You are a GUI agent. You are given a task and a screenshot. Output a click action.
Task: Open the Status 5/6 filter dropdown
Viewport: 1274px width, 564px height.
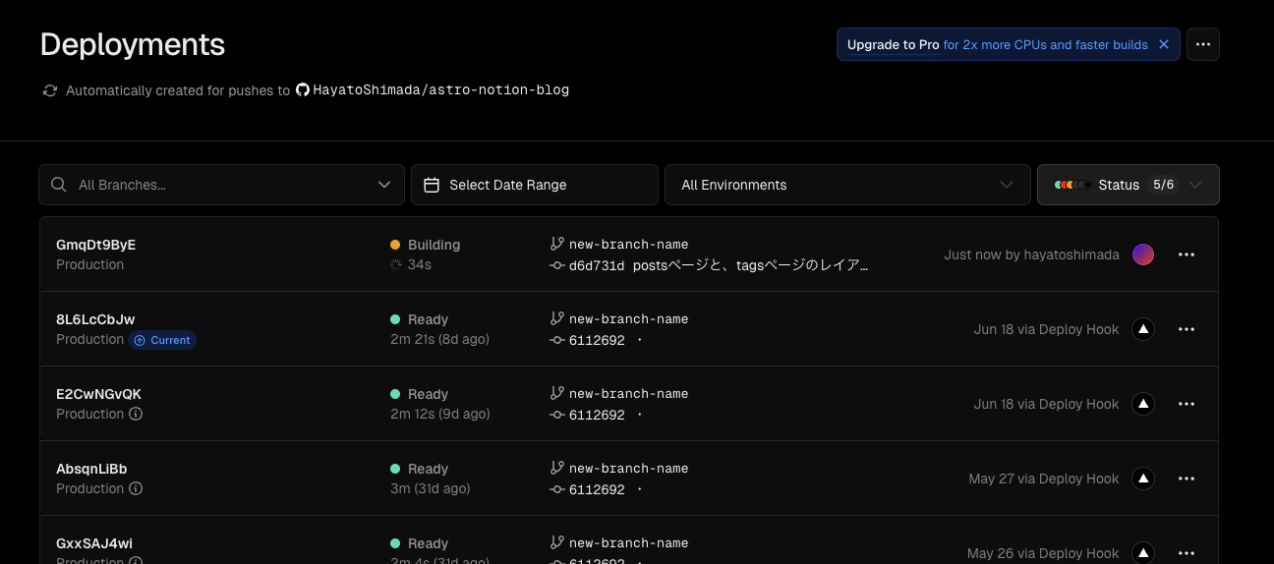1129,185
